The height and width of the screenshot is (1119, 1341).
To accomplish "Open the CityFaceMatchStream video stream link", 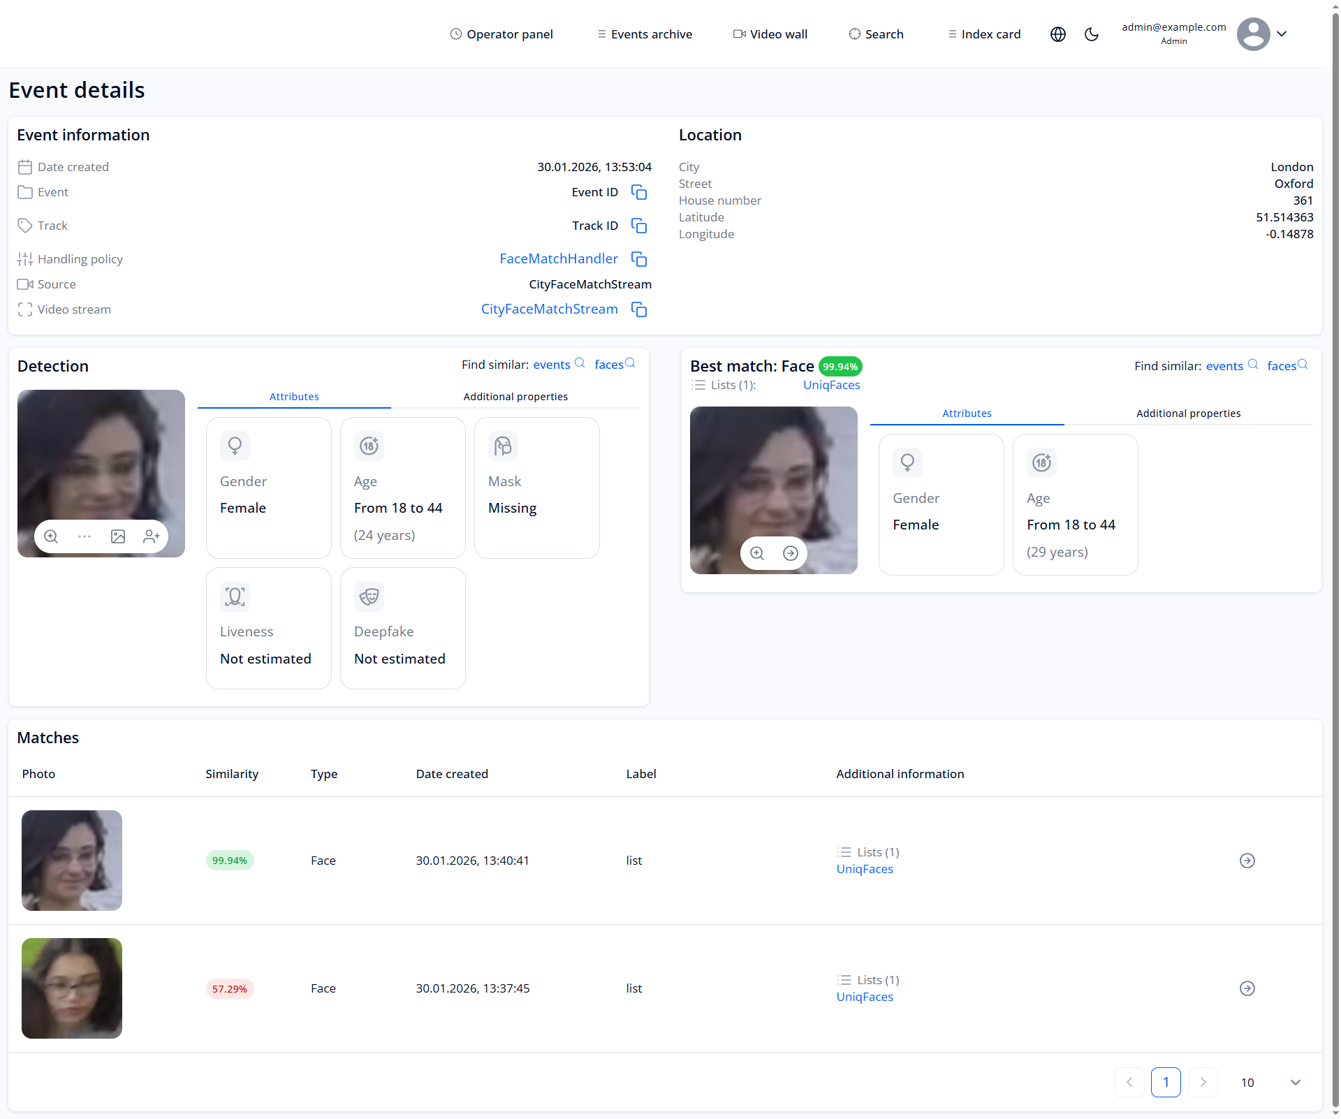I will (549, 309).
